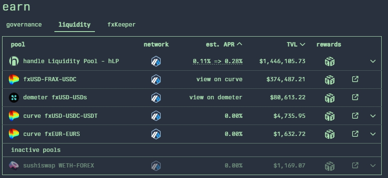Click the 'view on curve' link
The height and width of the screenshot is (178, 388).
[x=219, y=79]
